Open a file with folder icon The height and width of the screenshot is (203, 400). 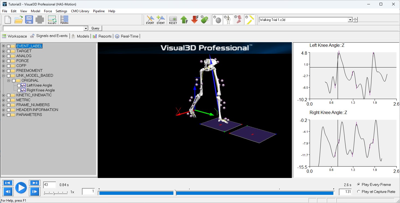[19, 20]
